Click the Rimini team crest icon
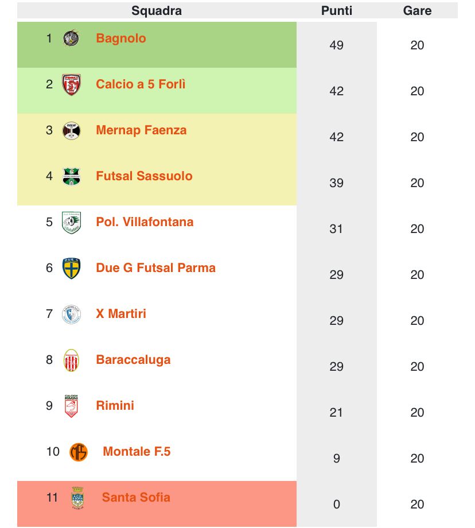Screen dimensions: 475x528 pos(71,406)
